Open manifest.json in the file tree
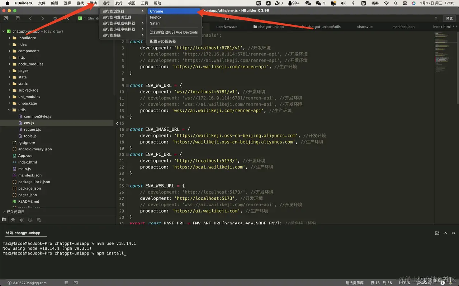The image size is (459, 286). 30,175
